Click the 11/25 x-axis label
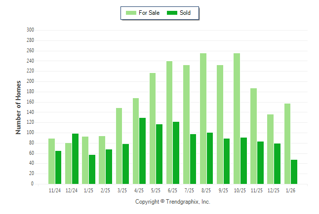Screen dimensions: 319x214 click(256, 190)
